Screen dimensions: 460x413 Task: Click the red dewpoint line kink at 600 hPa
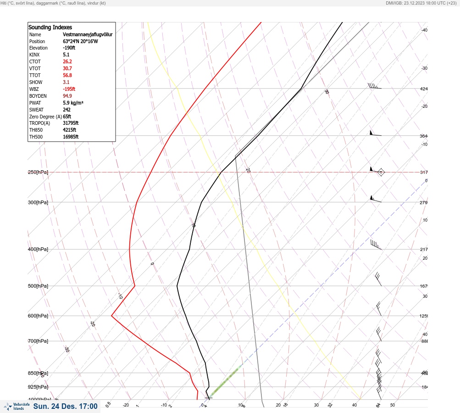(x=111, y=316)
